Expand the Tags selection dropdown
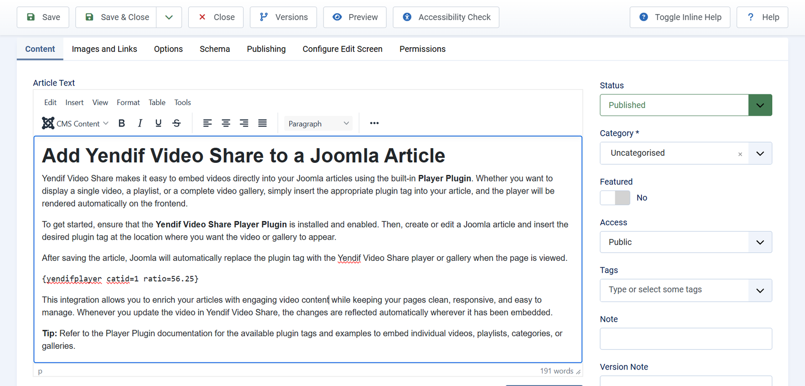The width and height of the screenshot is (805, 386). point(760,291)
